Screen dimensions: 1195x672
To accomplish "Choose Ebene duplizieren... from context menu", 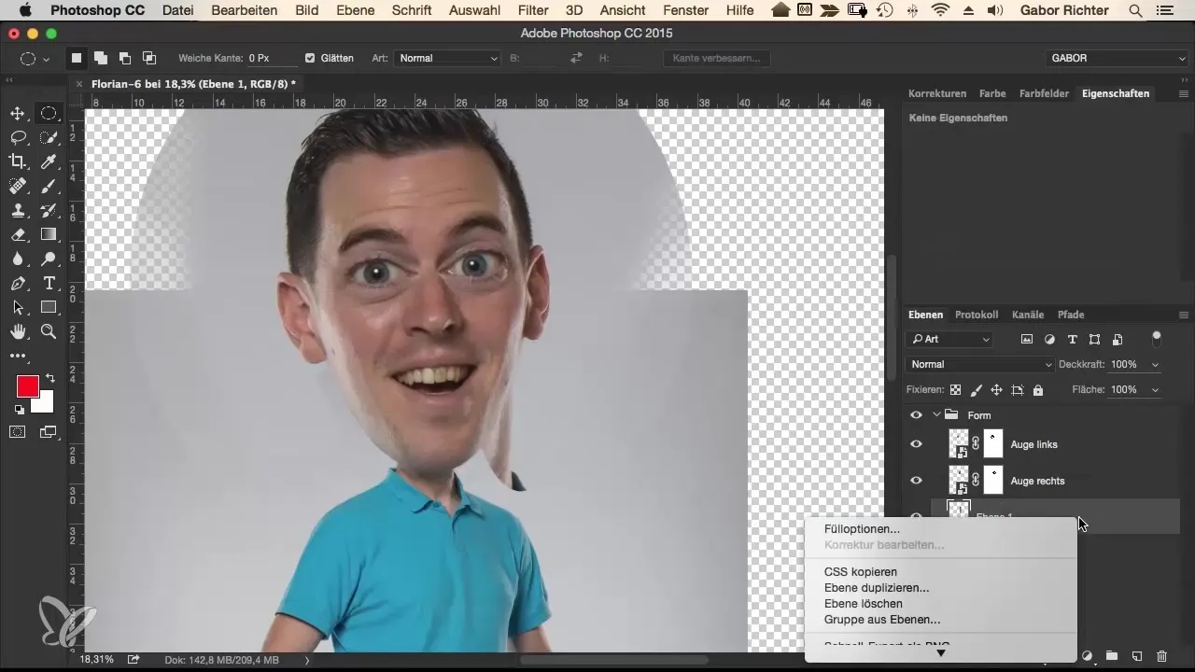I will click(x=877, y=588).
